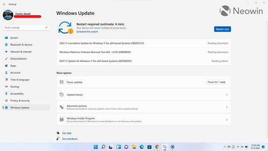Select the Malicious Software Removal Tool row

(144, 52)
